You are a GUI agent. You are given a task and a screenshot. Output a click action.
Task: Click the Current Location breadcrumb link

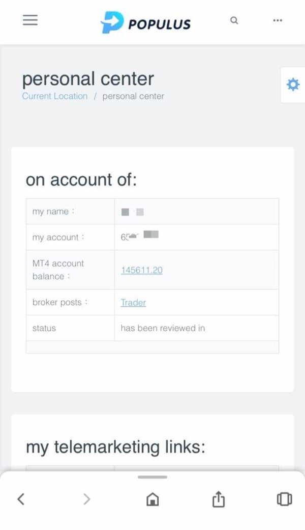click(x=55, y=96)
